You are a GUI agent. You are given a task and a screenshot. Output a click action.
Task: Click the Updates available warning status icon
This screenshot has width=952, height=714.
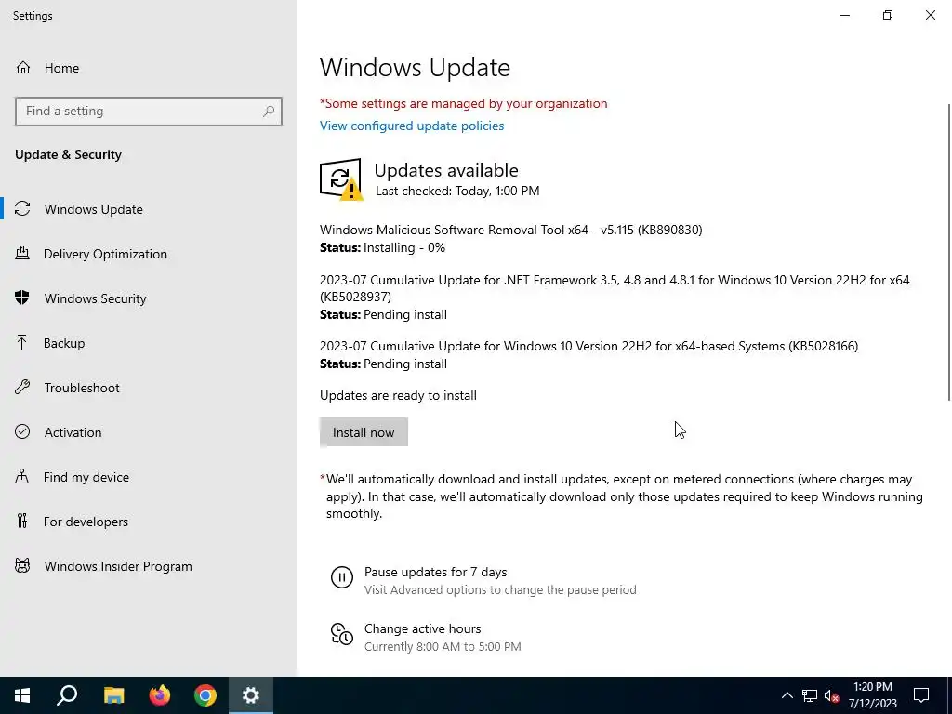tap(341, 179)
